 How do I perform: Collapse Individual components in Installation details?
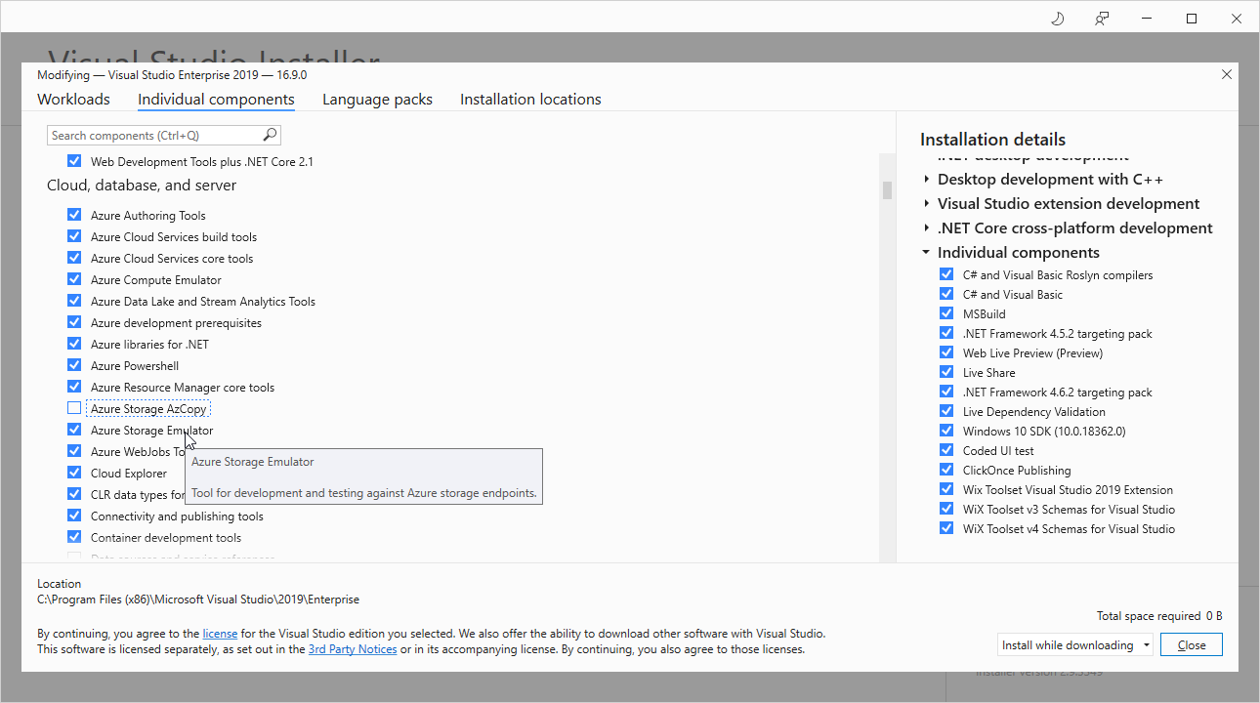pyautogui.click(x=927, y=252)
